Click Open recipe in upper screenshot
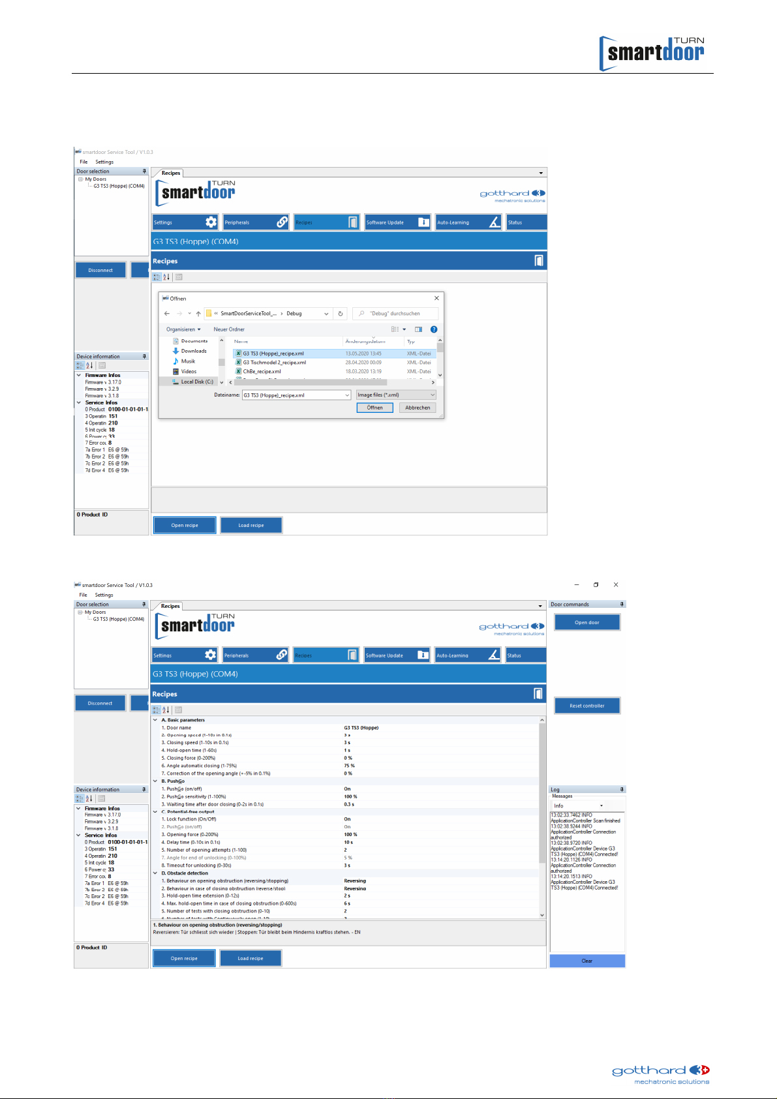777x1099 pixels. [x=185, y=526]
